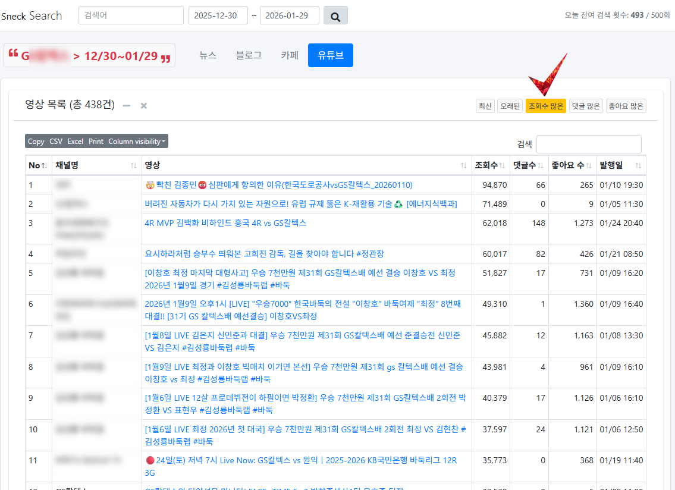This screenshot has height=490, width=675.
Task: Switch sorting to 댓글 많은
Action: click(x=586, y=105)
